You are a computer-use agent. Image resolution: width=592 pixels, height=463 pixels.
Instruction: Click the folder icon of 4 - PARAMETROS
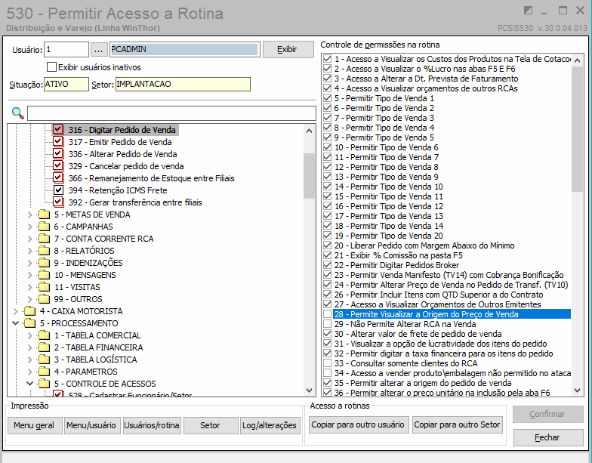click(44, 372)
